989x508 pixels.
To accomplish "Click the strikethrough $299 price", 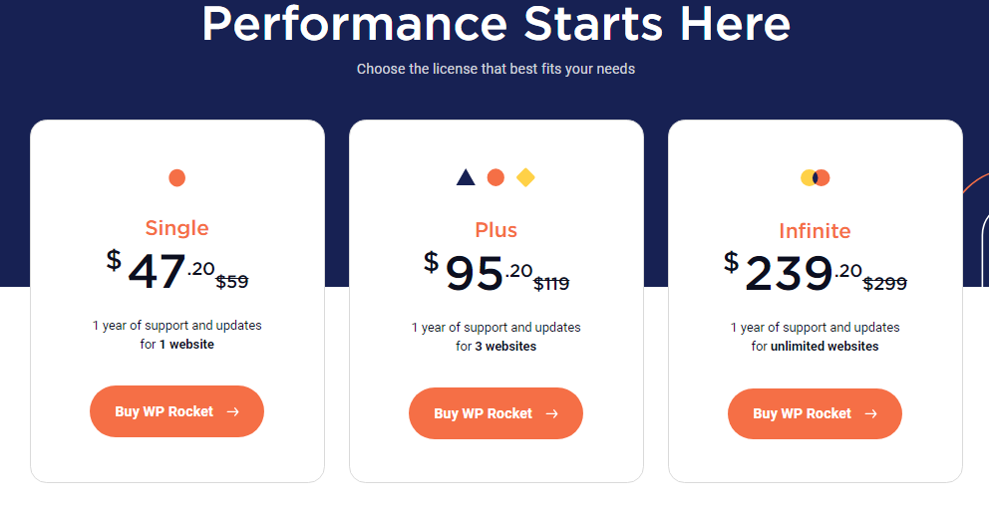I will (x=885, y=284).
